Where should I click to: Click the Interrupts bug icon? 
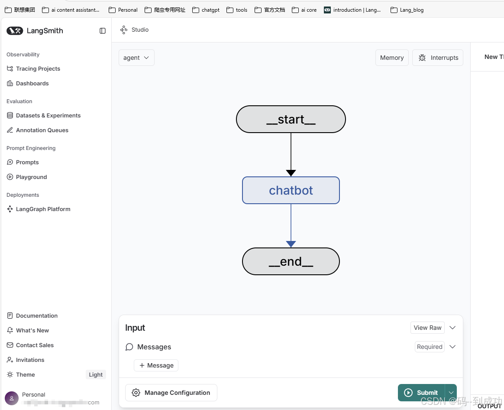[x=422, y=58]
